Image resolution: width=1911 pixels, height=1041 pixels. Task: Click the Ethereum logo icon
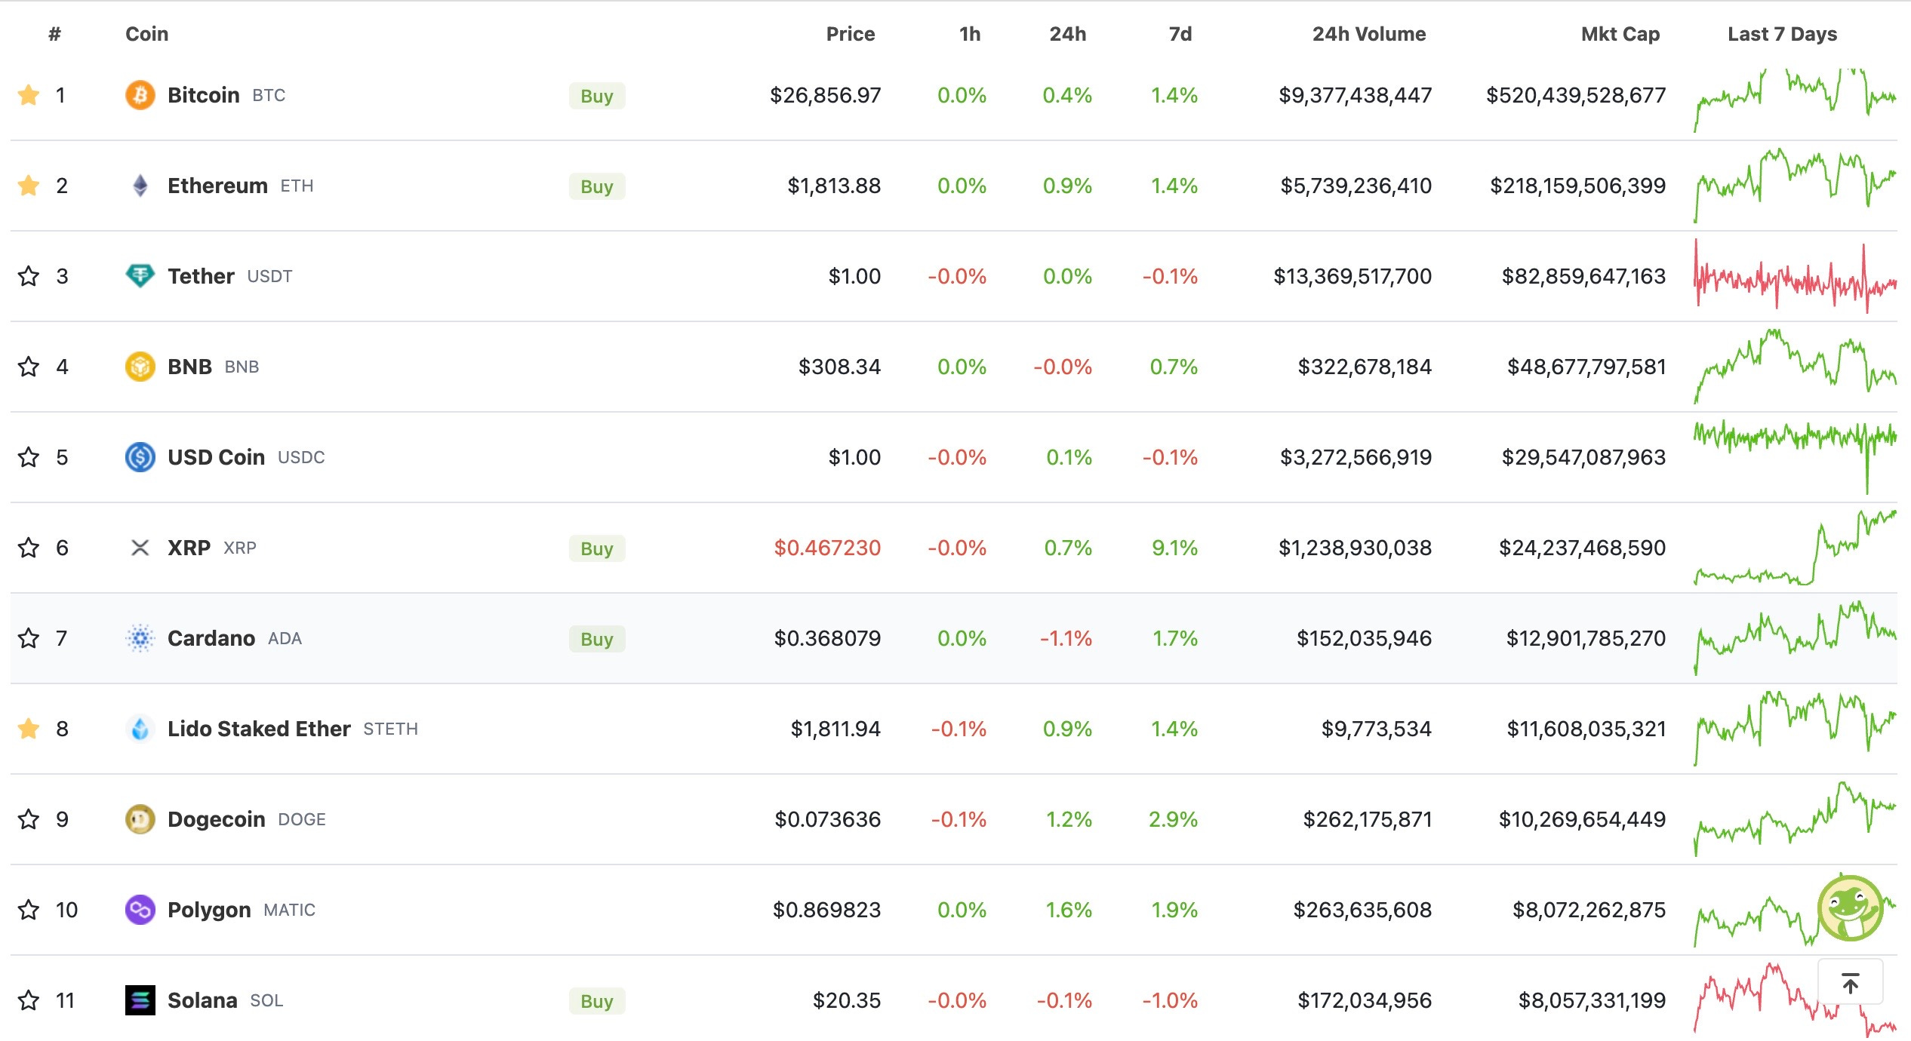coord(140,186)
